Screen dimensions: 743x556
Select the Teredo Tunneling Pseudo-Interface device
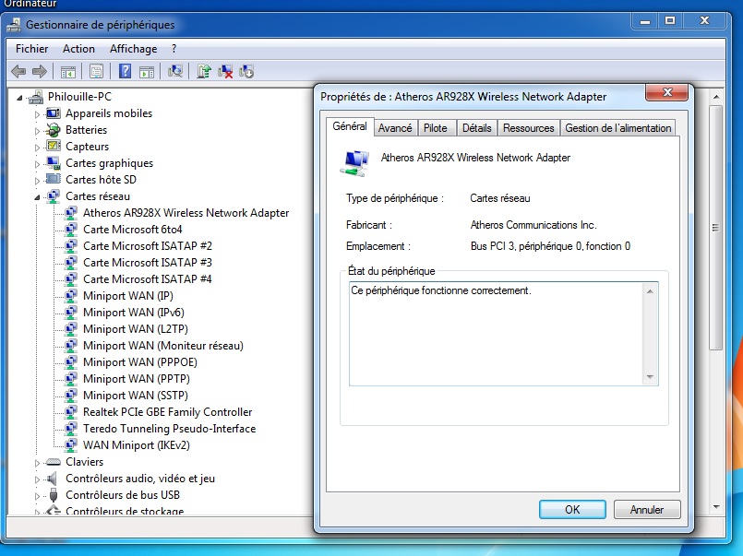click(x=169, y=429)
